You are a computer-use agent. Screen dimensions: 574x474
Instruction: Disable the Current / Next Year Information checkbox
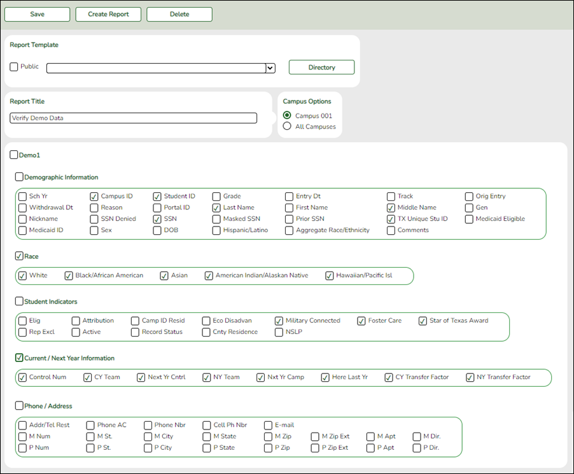click(18, 358)
